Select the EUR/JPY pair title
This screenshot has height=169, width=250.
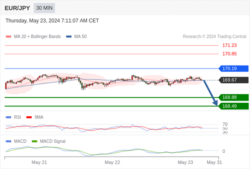coord(17,8)
